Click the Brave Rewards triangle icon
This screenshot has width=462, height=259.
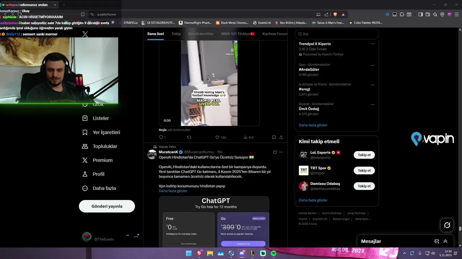click(343, 14)
